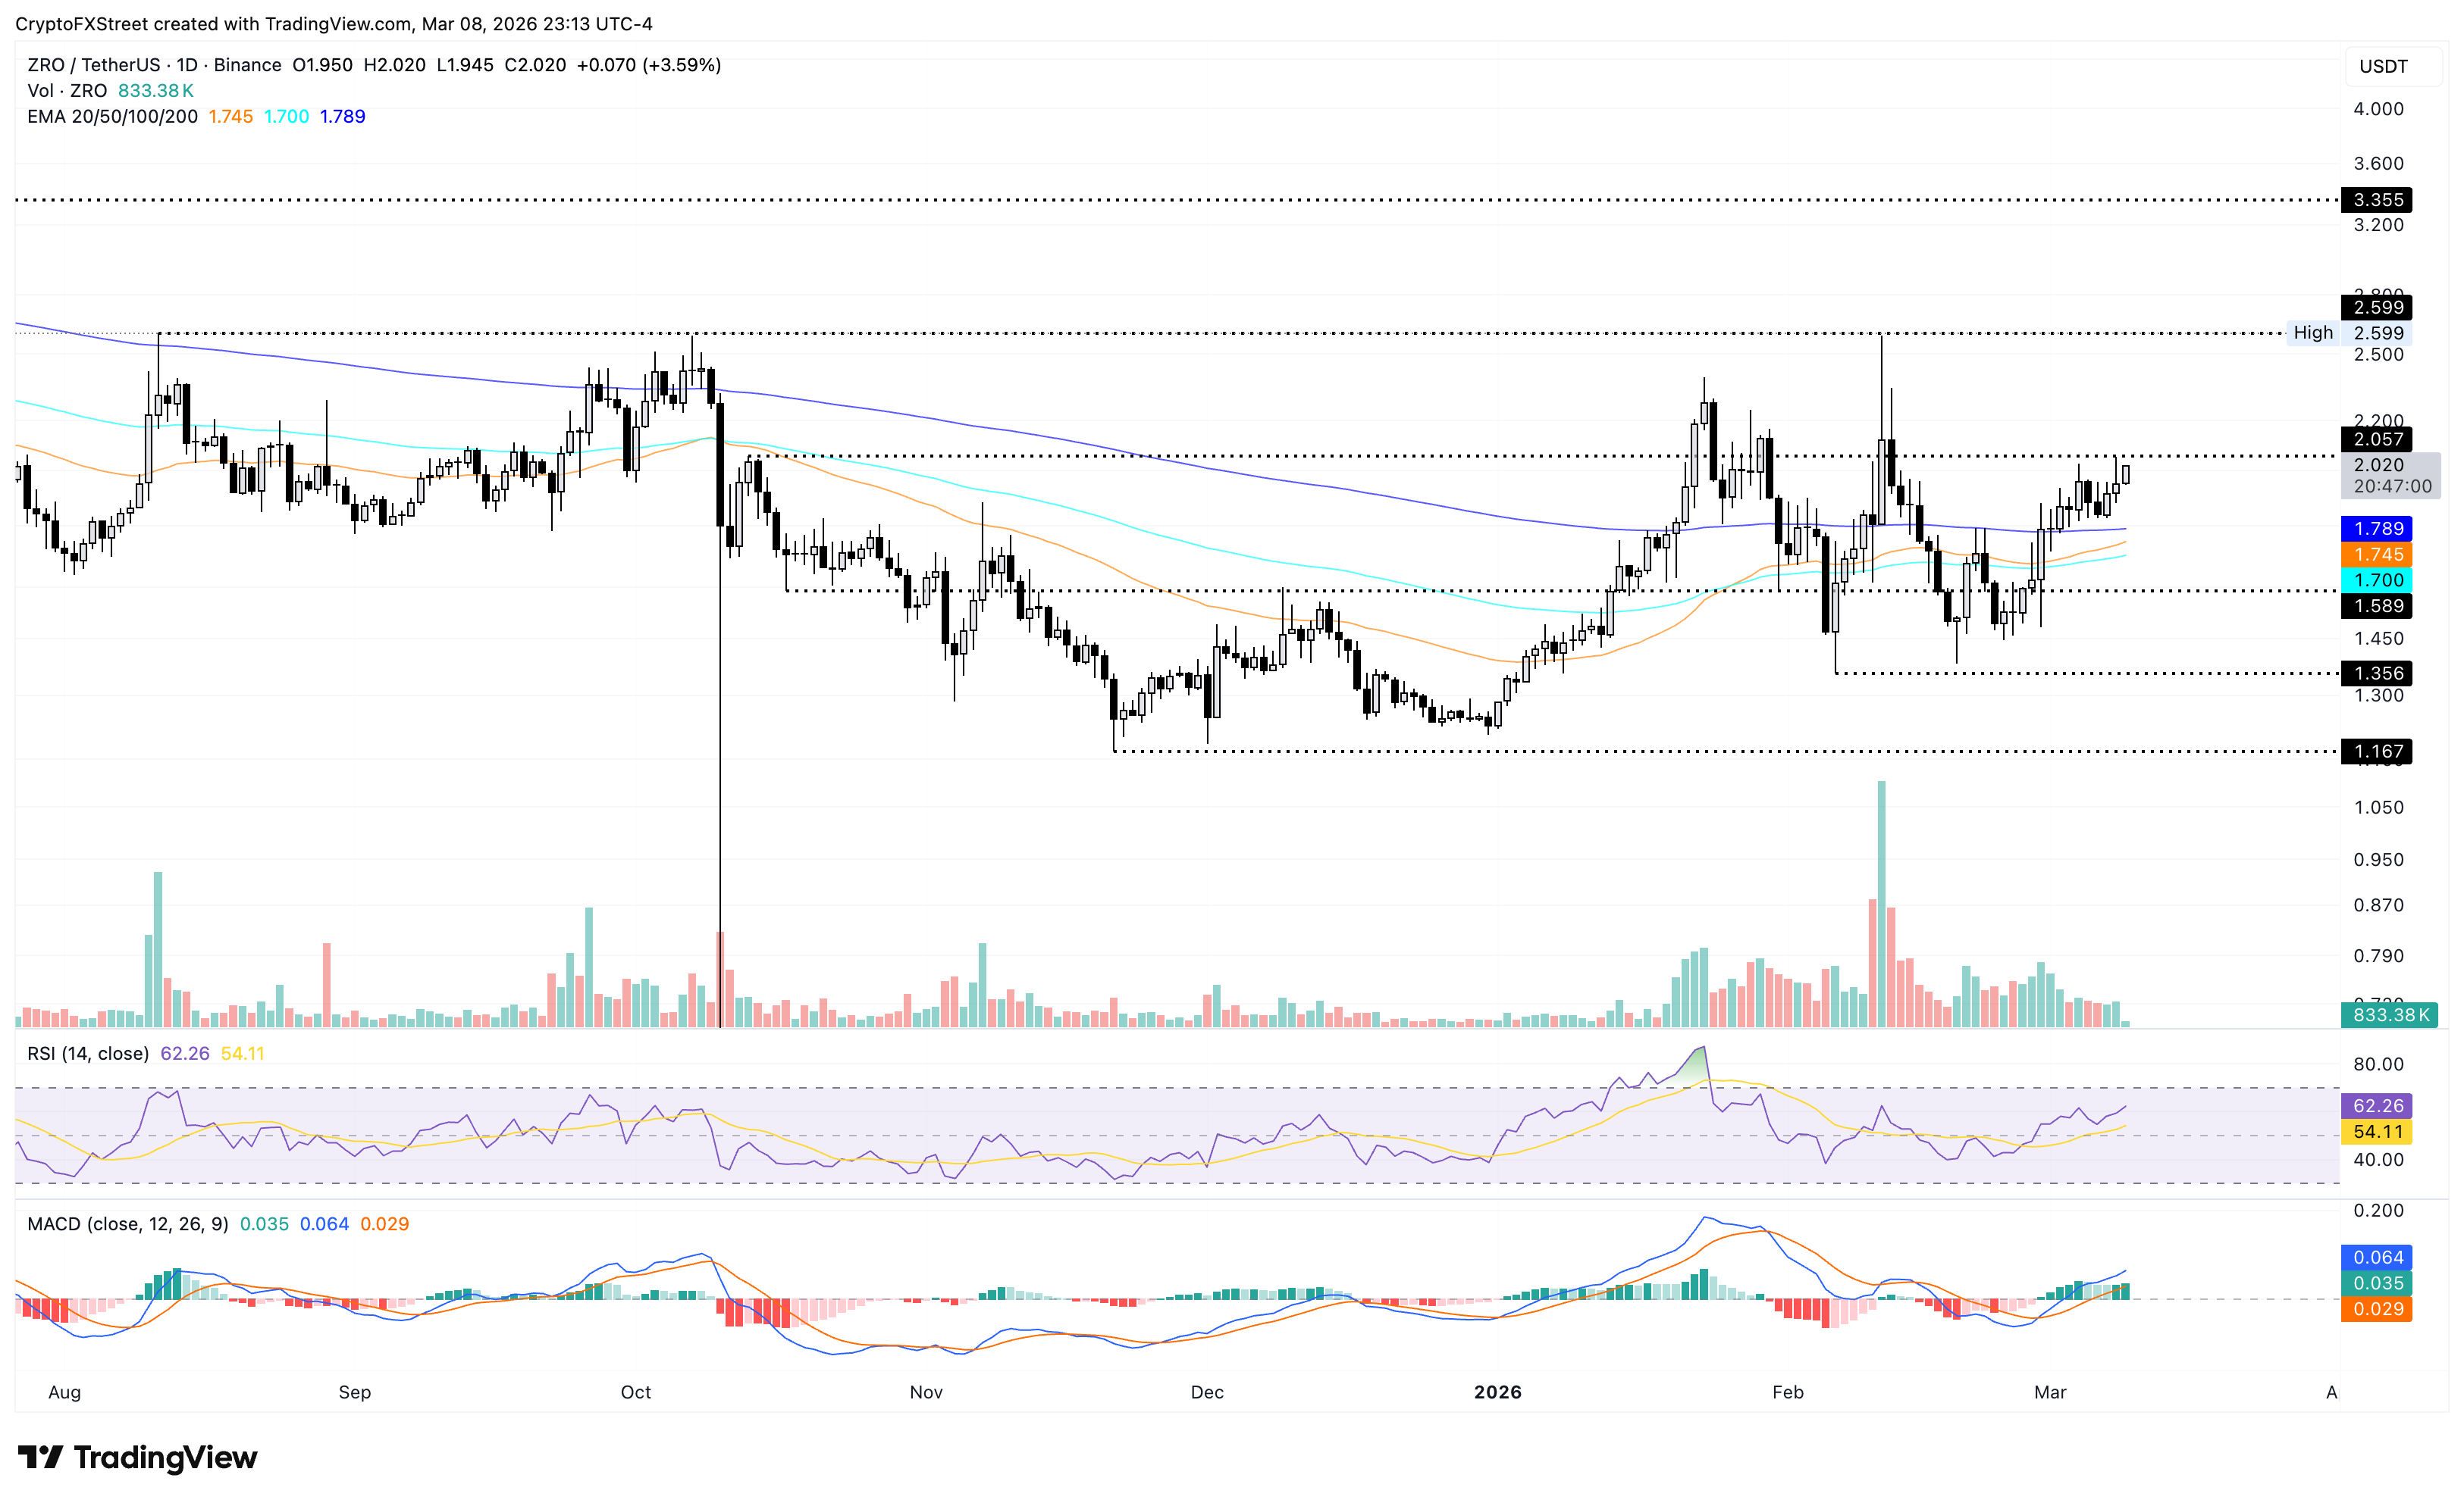
Task: Click the MACD (close, 12, 26, 9) legend
Action: point(127,1224)
